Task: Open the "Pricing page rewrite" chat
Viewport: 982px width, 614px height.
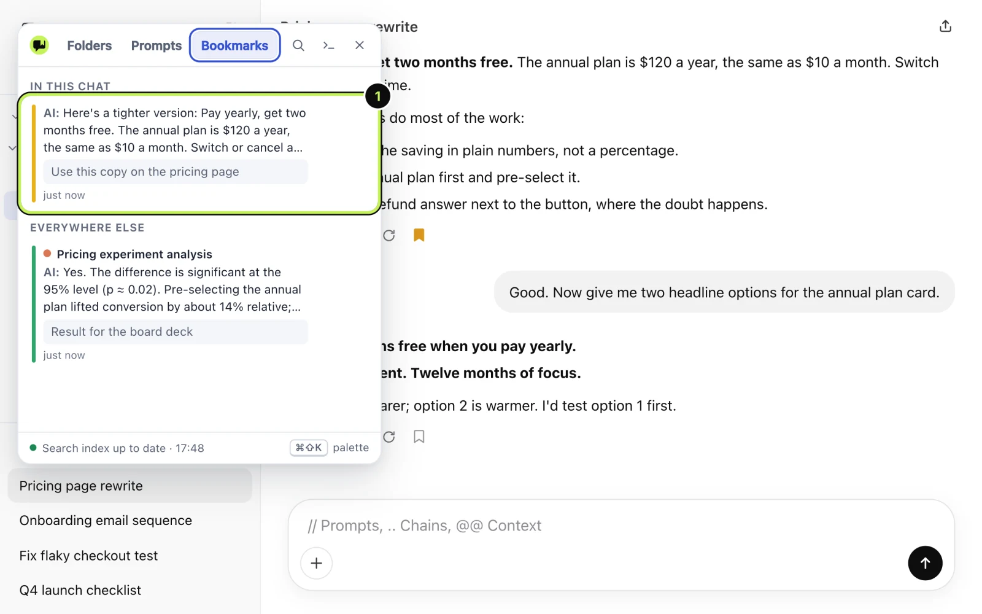Action: (130, 486)
